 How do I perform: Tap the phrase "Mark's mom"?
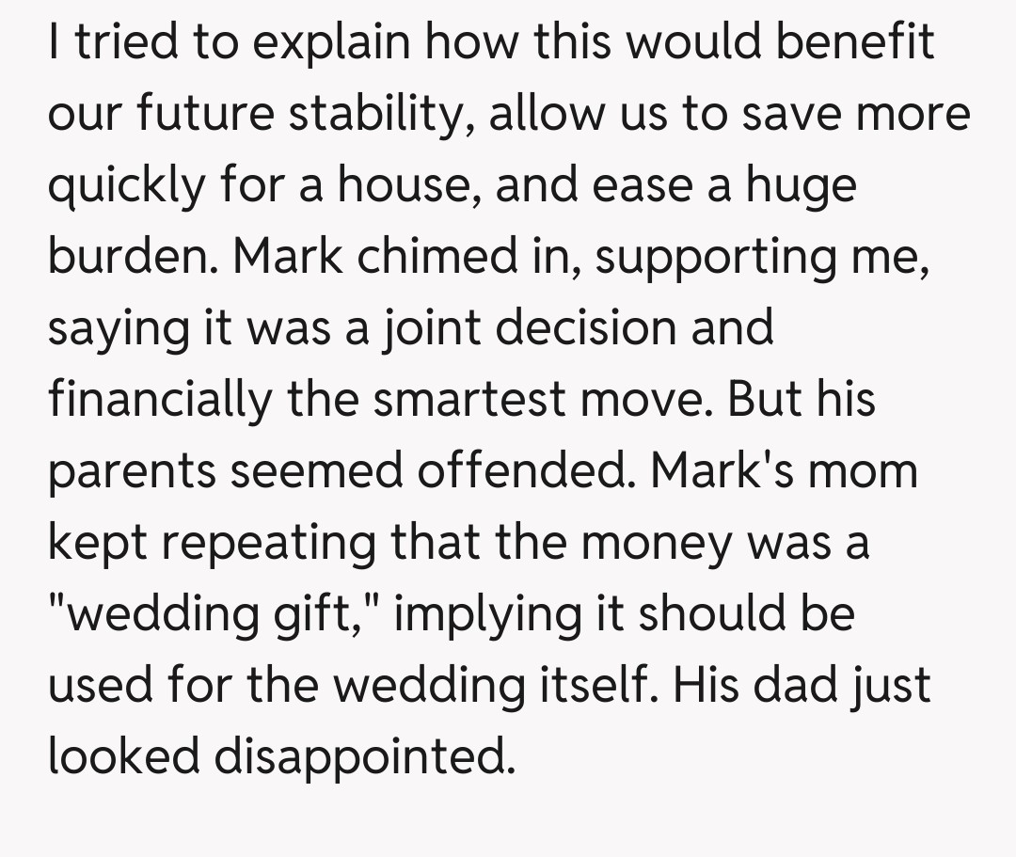[x=785, y=471]
